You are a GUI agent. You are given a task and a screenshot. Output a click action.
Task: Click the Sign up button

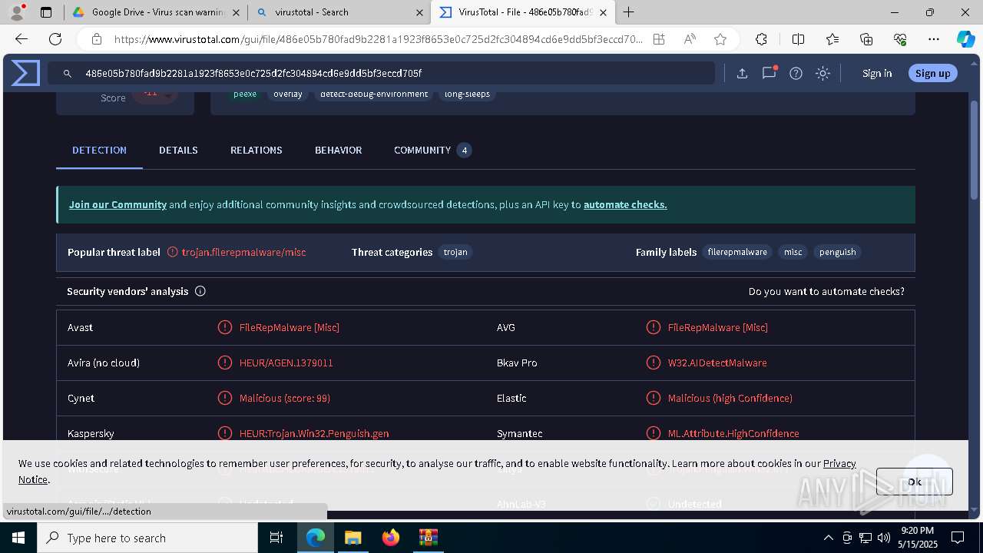click(x=933, y=73)
